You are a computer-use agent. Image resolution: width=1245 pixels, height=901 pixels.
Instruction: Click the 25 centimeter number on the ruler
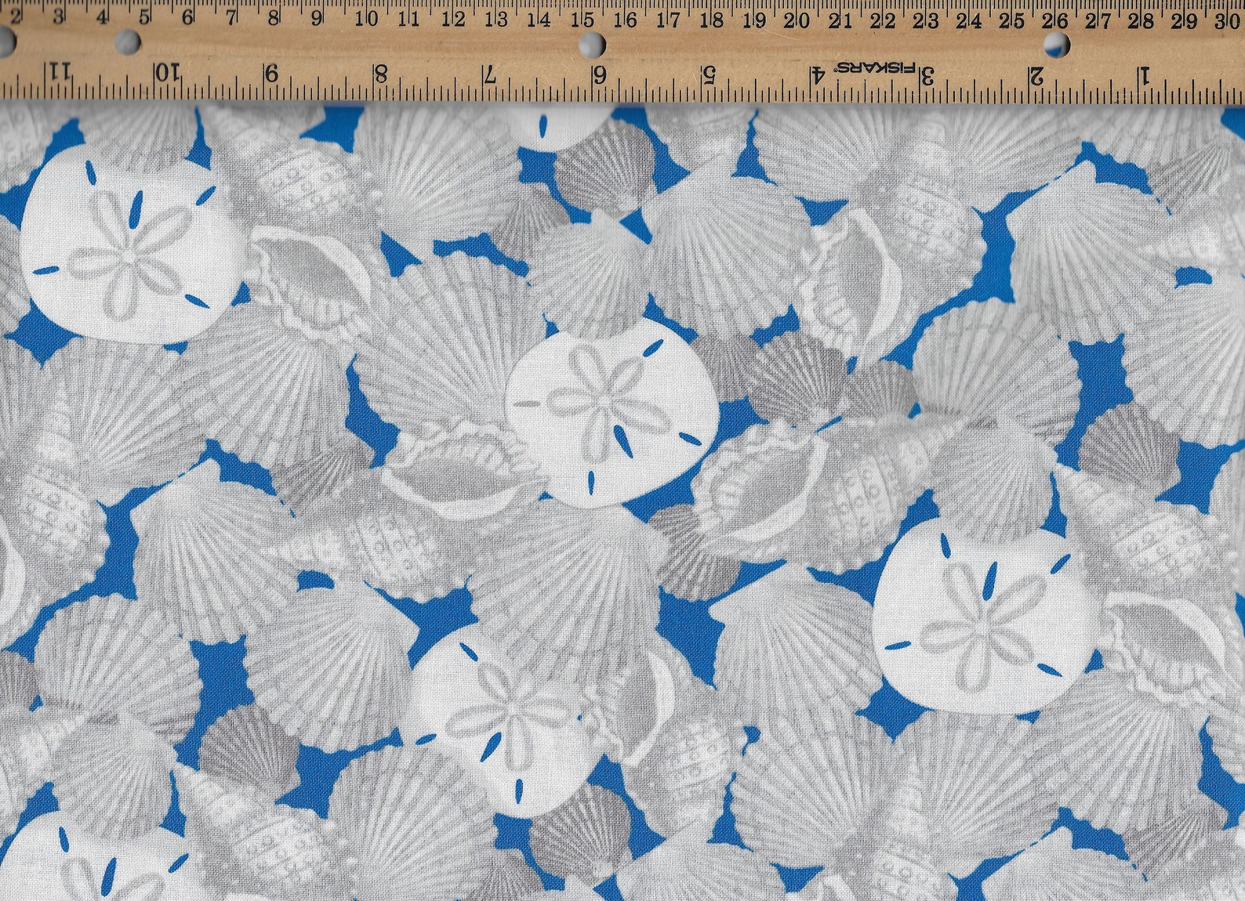coord(1012,20)
